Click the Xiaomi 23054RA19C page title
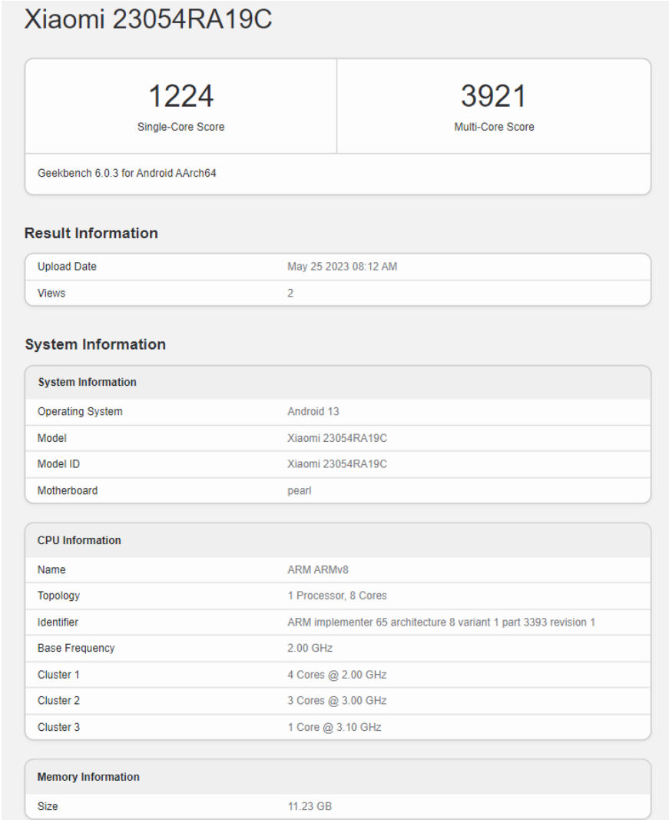Image resolution: width=669 pixels, height=820 pixels. pos(148,21)
